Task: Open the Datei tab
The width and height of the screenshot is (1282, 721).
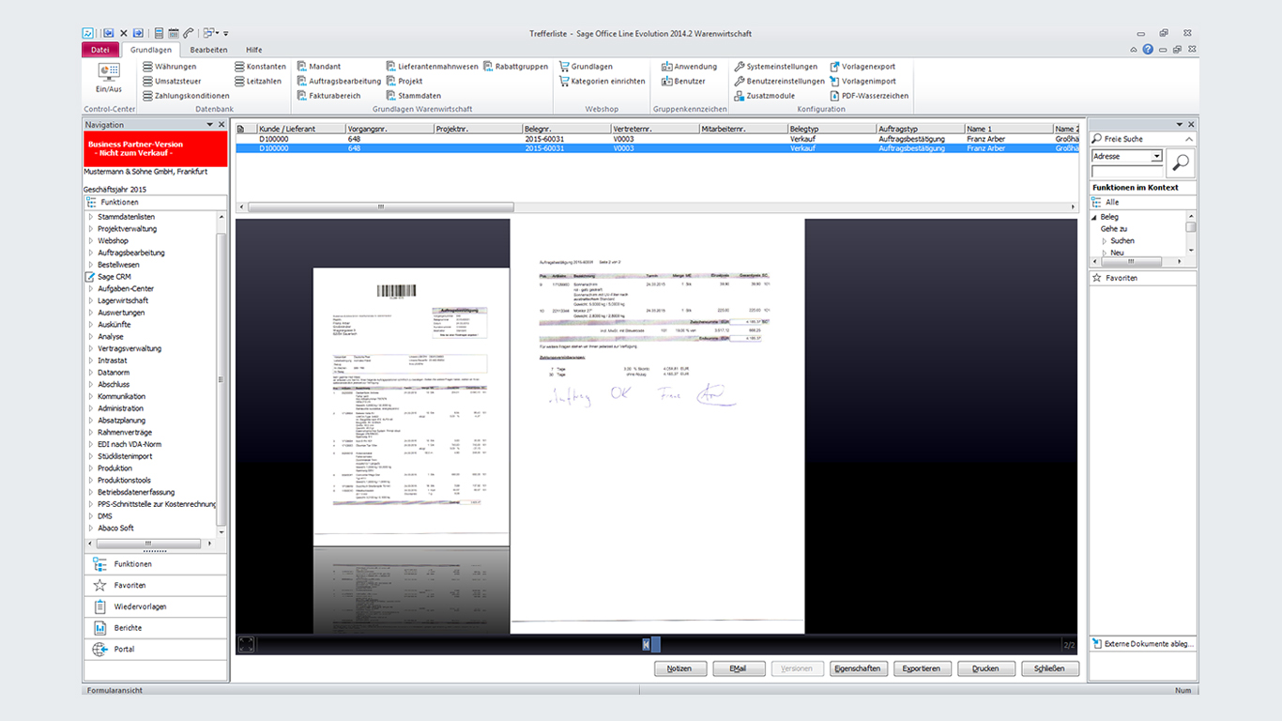Action: [100, 50]
